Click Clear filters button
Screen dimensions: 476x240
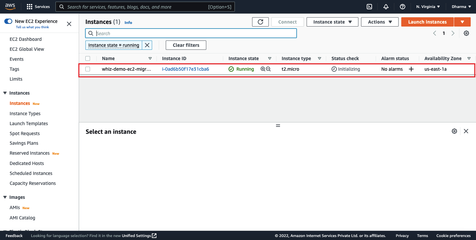tap(186, 45)
